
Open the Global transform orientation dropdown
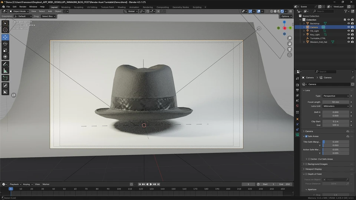click(131, 11)
